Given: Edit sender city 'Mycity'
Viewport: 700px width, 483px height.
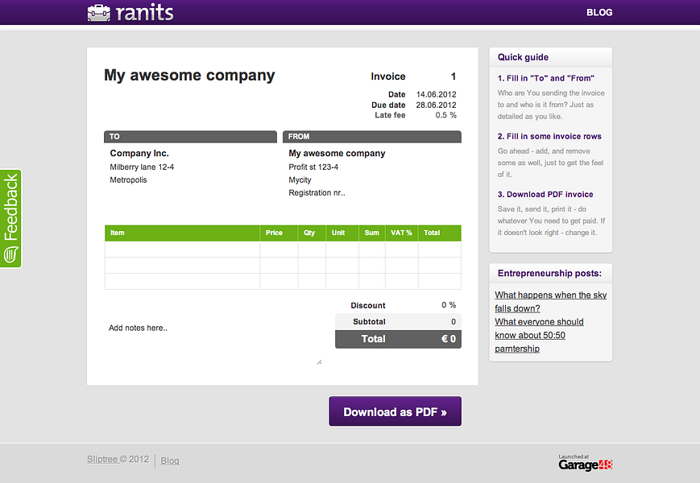Looking at the screenshot, I should [300, 180].
